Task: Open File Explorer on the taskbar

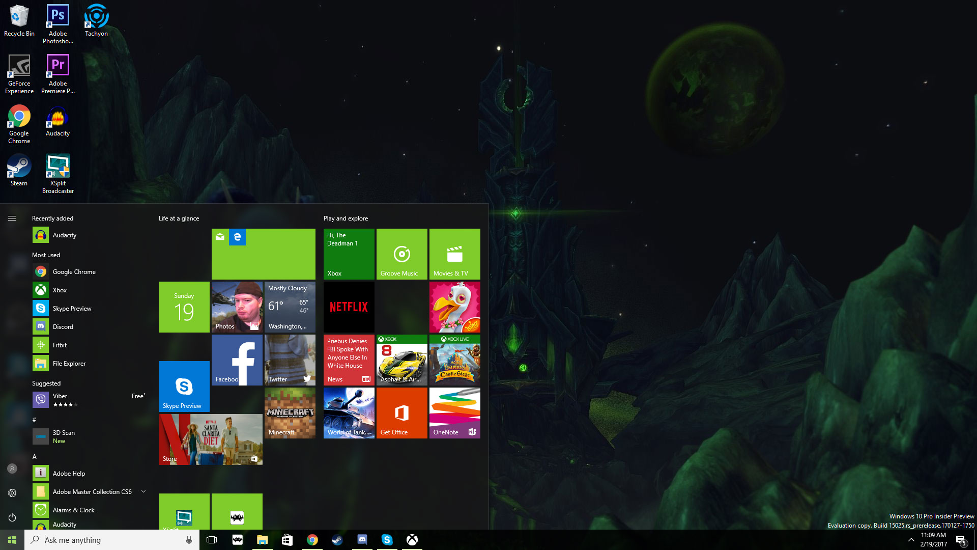Action: click(262, 540)
